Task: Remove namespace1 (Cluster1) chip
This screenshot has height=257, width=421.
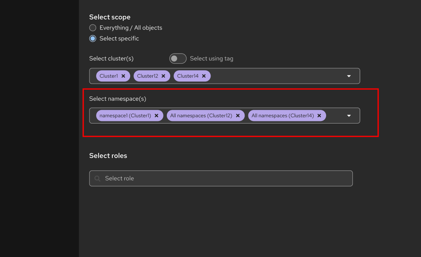Action: (156, 116)
